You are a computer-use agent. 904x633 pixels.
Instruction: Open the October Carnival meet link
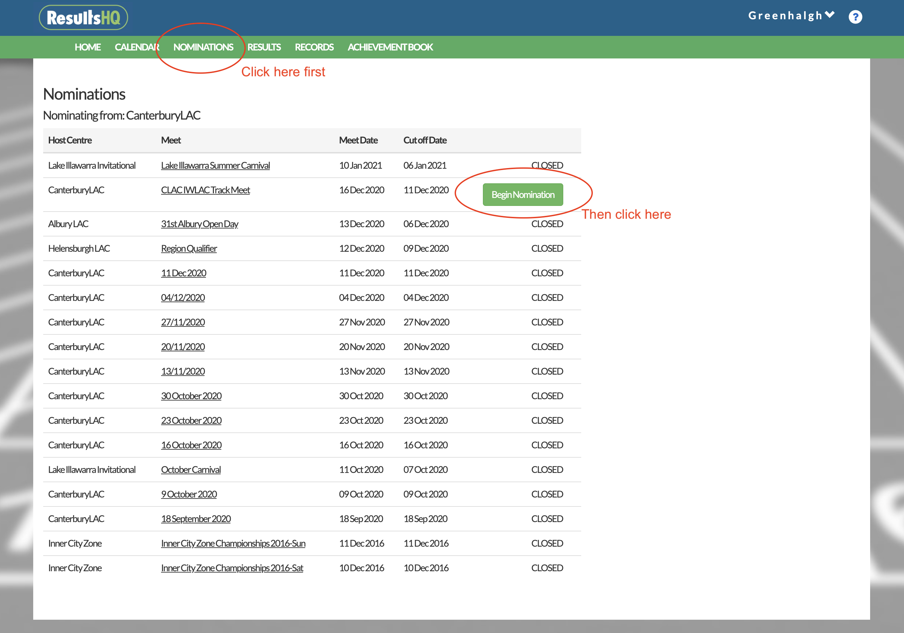pos(191,470)
